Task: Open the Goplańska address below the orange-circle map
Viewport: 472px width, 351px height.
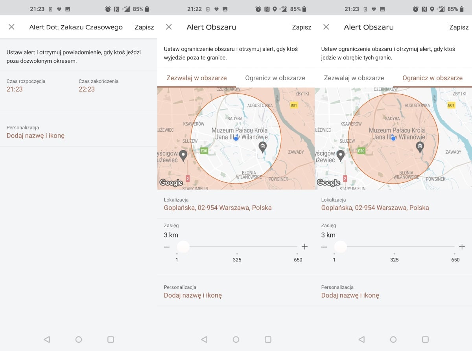Action: [x=375, y=208]
